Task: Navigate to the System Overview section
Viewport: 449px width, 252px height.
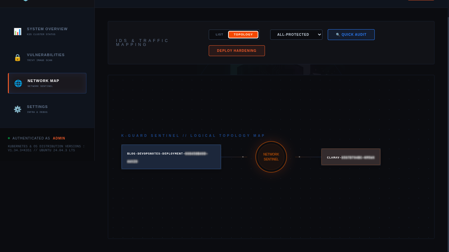Action: tap(47, 31)
